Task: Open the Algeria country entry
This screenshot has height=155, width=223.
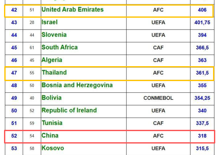Action: pos(52,60)
